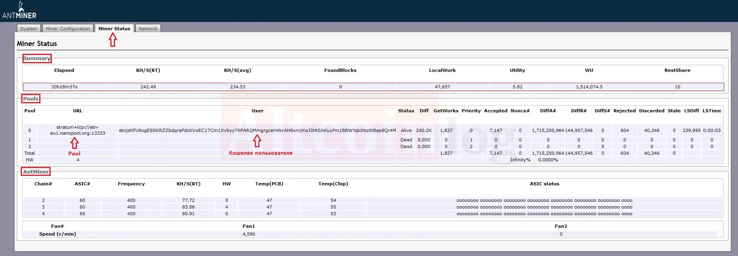The width and height of the screenshot is (738, 256).
Task: Click the 0.0000% value in the HW row
Action: click(x=548, y=160)
